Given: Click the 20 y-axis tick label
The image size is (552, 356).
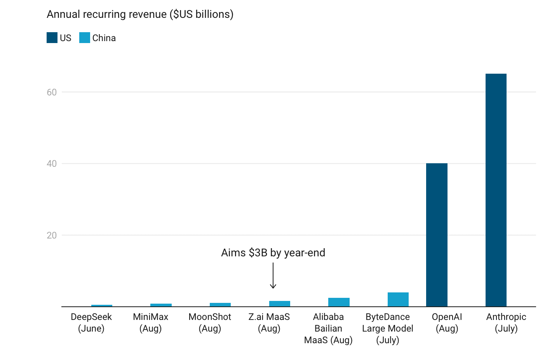Looking at the screenshot, I should click(x=52, y=235).
